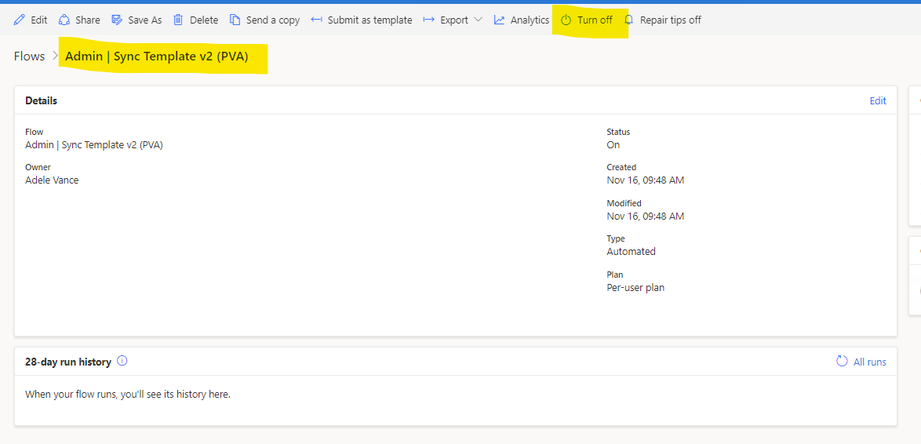Image resolution: width=921 pixels, height=444 pixels.
Task: Click the Details card heading
Action: coord(41,101)
